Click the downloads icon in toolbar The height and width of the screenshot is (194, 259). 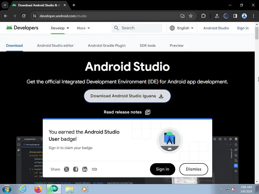[226, 16]
